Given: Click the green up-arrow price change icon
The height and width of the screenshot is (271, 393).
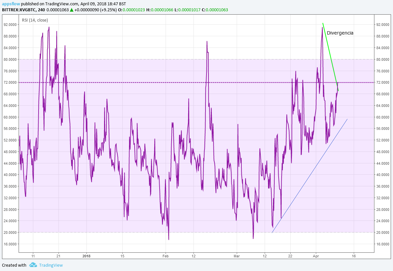Looking at the screenshot, I should coord(71,10).
